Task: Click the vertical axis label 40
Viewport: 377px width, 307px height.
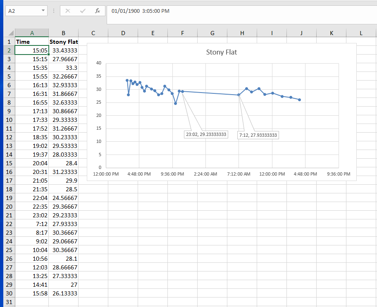Action: coord(98,63)
